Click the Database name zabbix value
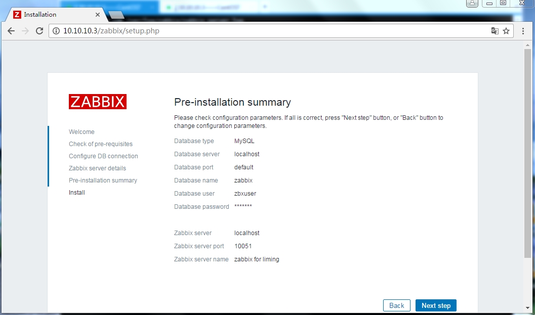The height and width of the screenshot is (315, 535). 243,181
